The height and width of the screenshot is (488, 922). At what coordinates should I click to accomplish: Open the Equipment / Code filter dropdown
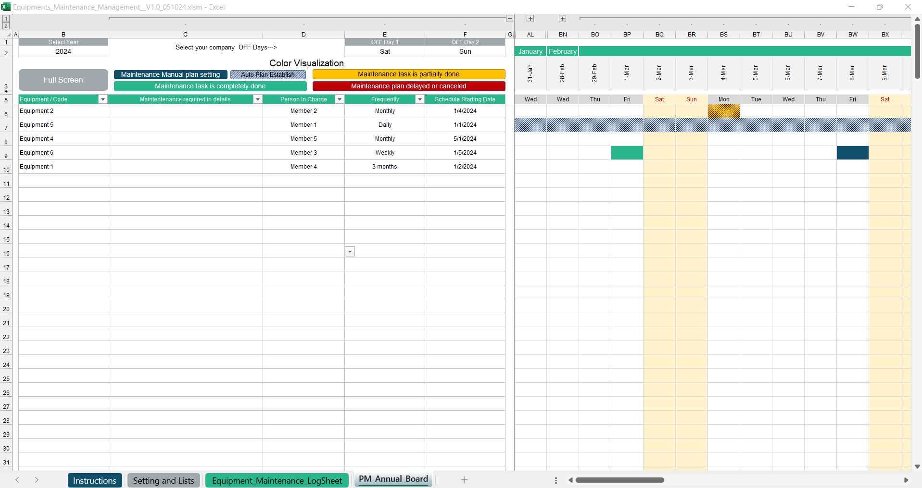(102, 99)
